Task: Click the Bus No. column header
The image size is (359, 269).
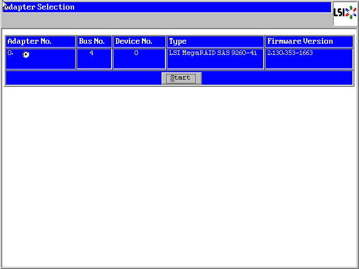Action: tap(94, 41)
